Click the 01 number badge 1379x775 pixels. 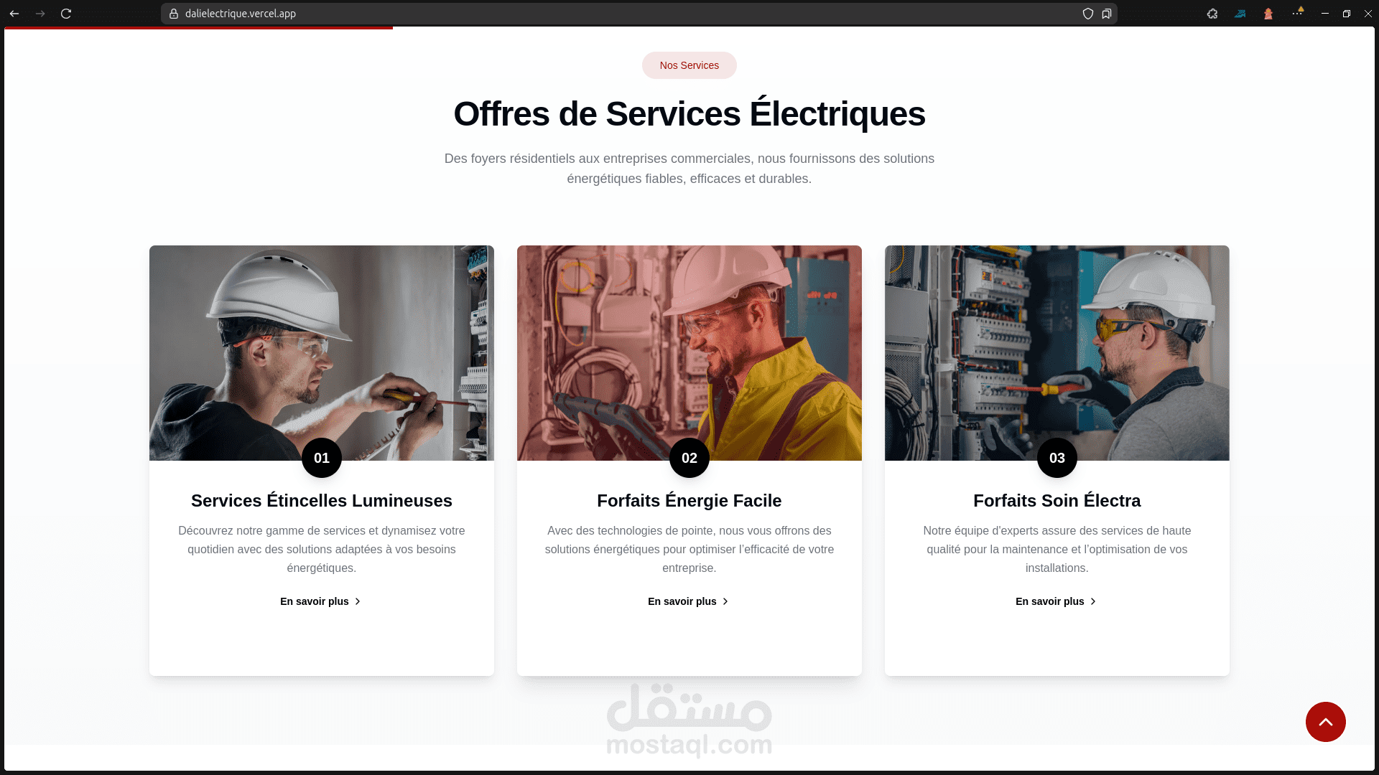[x=322, y=458]
